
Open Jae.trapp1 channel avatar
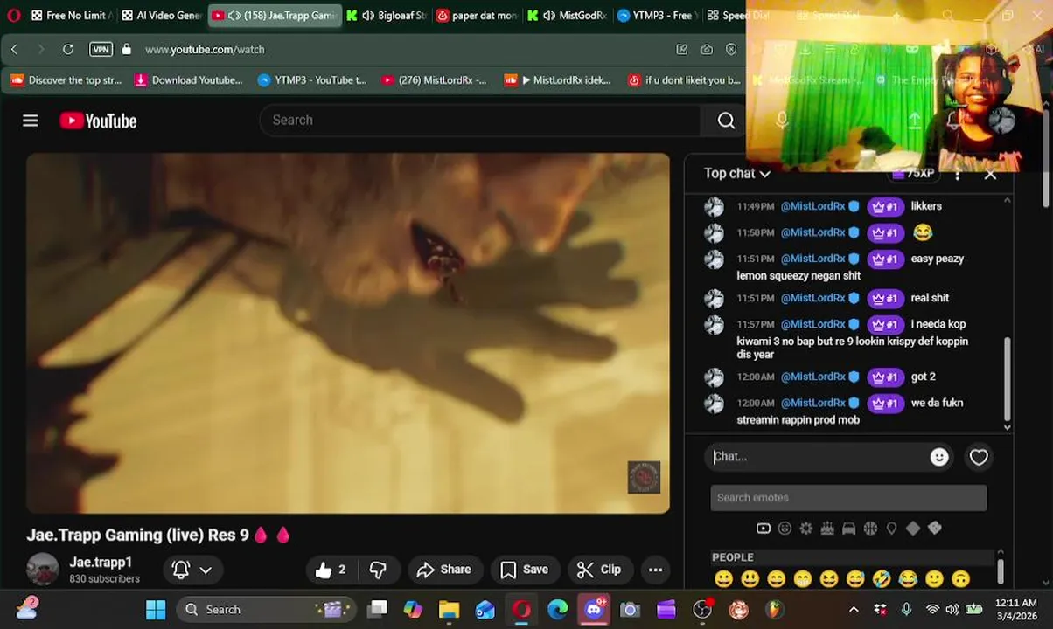tap(42, 570)
